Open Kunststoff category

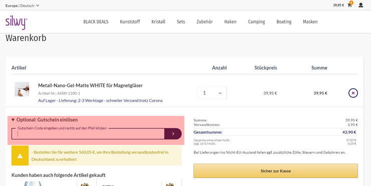pyautogui.click(x=130, y=22)
